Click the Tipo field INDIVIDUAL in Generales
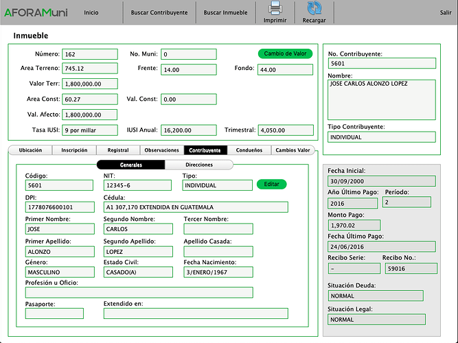The image size is (458, 343). [217, 185]
